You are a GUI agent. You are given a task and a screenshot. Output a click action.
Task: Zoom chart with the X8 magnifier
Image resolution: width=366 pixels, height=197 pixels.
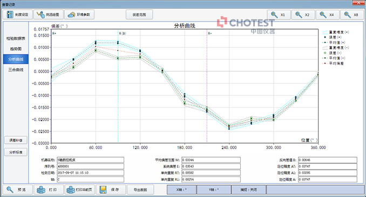[352, 15]
